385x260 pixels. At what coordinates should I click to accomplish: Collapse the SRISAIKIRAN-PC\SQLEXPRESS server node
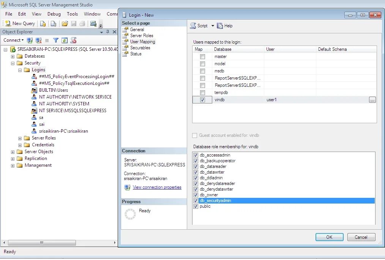[5, 50]
